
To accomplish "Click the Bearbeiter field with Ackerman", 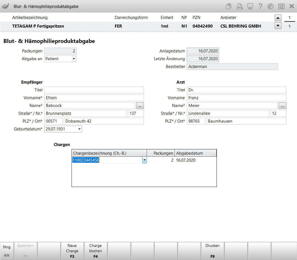I will click(x=232, y=67).
